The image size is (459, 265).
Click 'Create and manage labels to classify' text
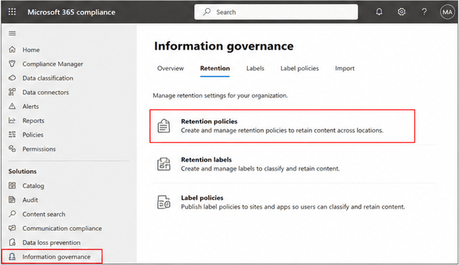point(260,169)
